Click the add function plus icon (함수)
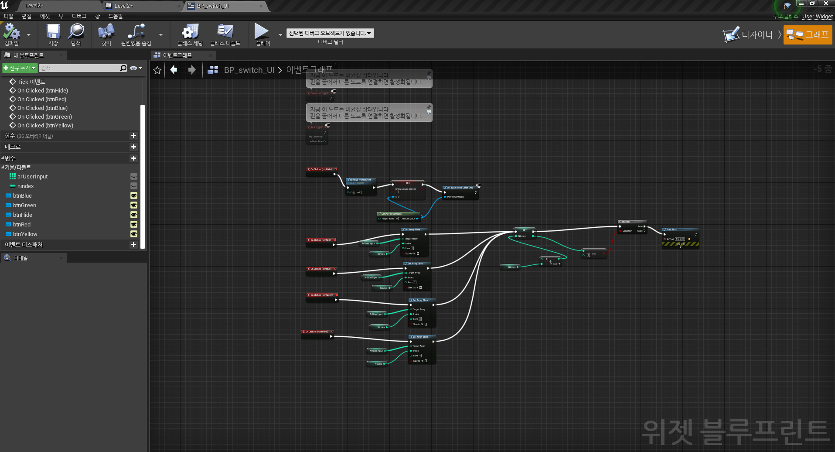Screen dimensions: 835x452 pyautogui.click(x=133, y=136)
